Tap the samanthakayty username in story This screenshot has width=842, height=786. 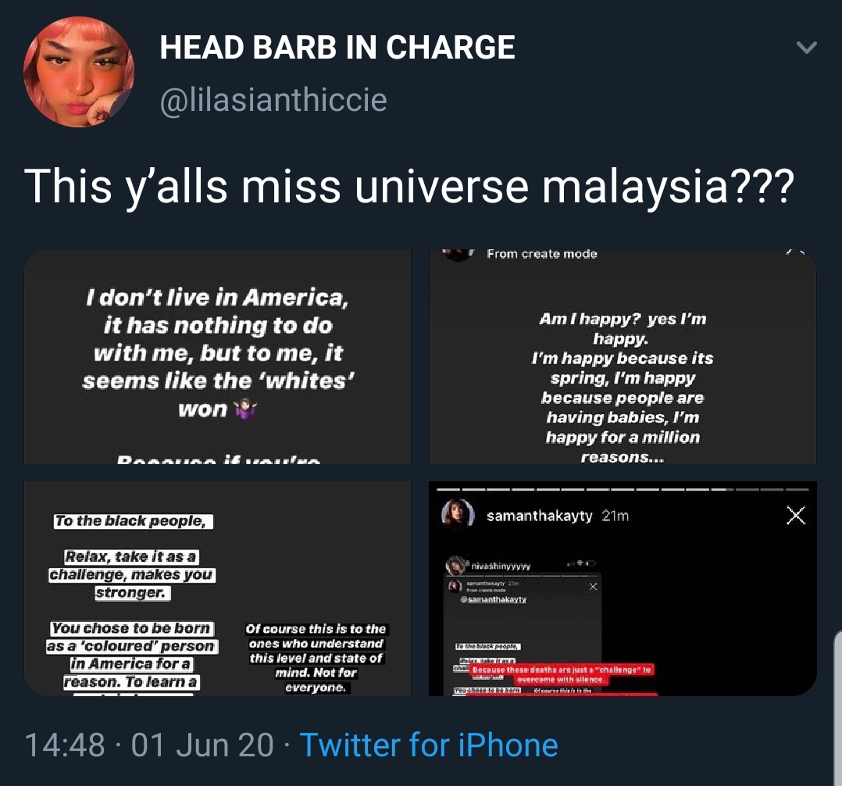tap(539, 516)
